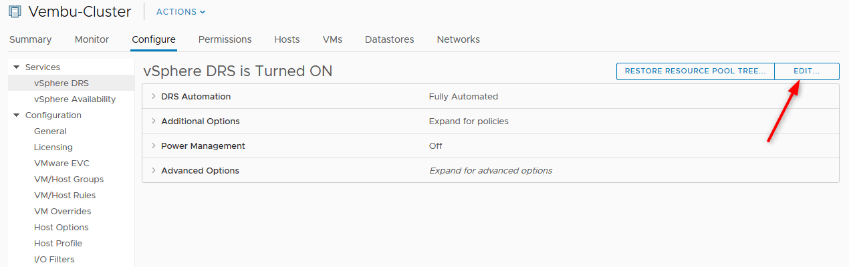
Task: Collapse the Services tree section
Action: coord(16,67)
